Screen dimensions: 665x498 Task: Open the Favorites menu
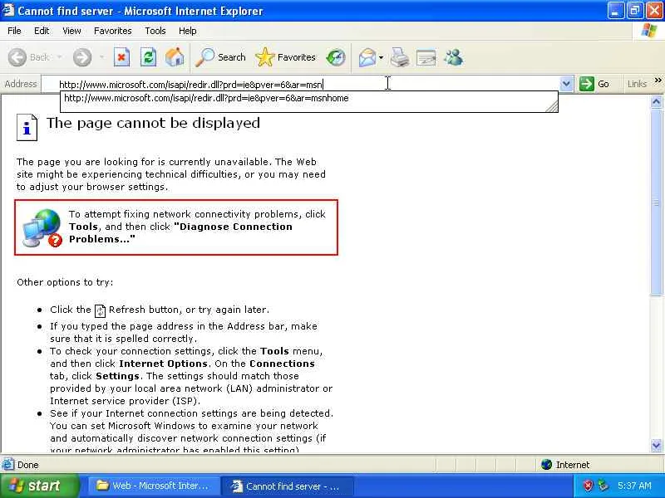tap(113, 31)
